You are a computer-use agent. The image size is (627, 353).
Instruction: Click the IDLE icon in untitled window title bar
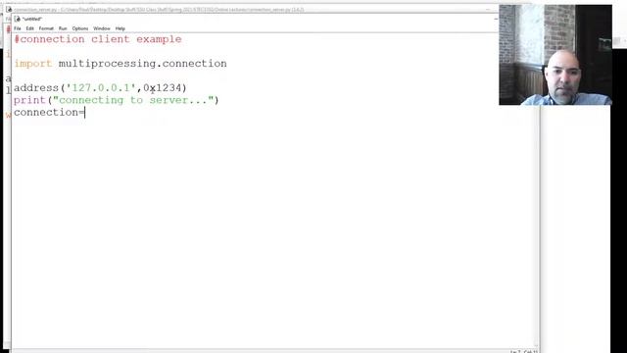[17, 19]
